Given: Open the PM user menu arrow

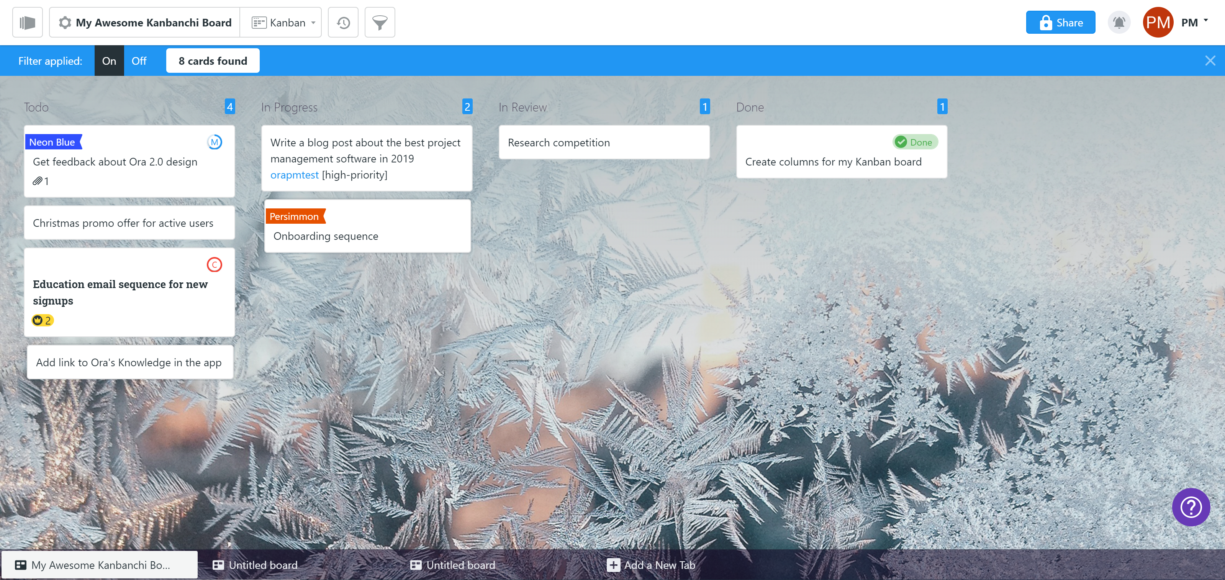Looking at the screenshot, I should (1205, 20).
